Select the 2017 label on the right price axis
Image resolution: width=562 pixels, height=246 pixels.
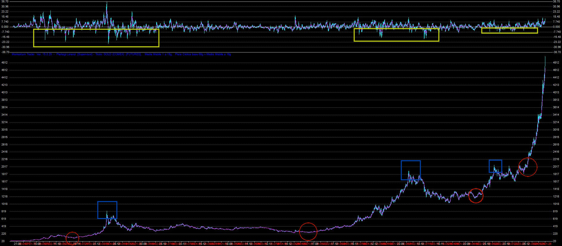(556, 167)
